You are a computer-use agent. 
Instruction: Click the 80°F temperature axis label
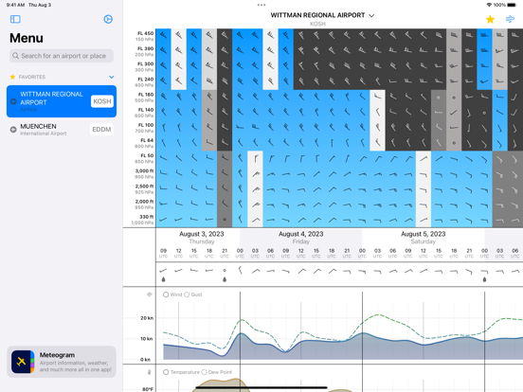click(148, 389)
